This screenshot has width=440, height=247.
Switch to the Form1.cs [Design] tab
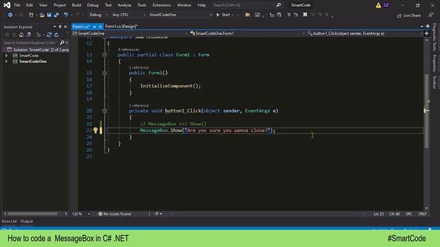(121, 26)
